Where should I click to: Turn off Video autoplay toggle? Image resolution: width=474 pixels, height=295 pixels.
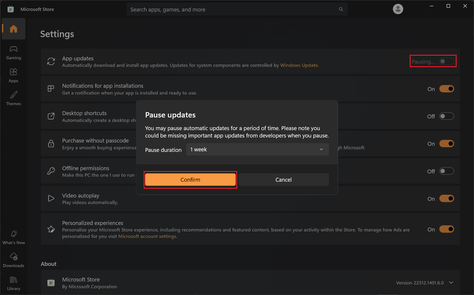(446, 199)
